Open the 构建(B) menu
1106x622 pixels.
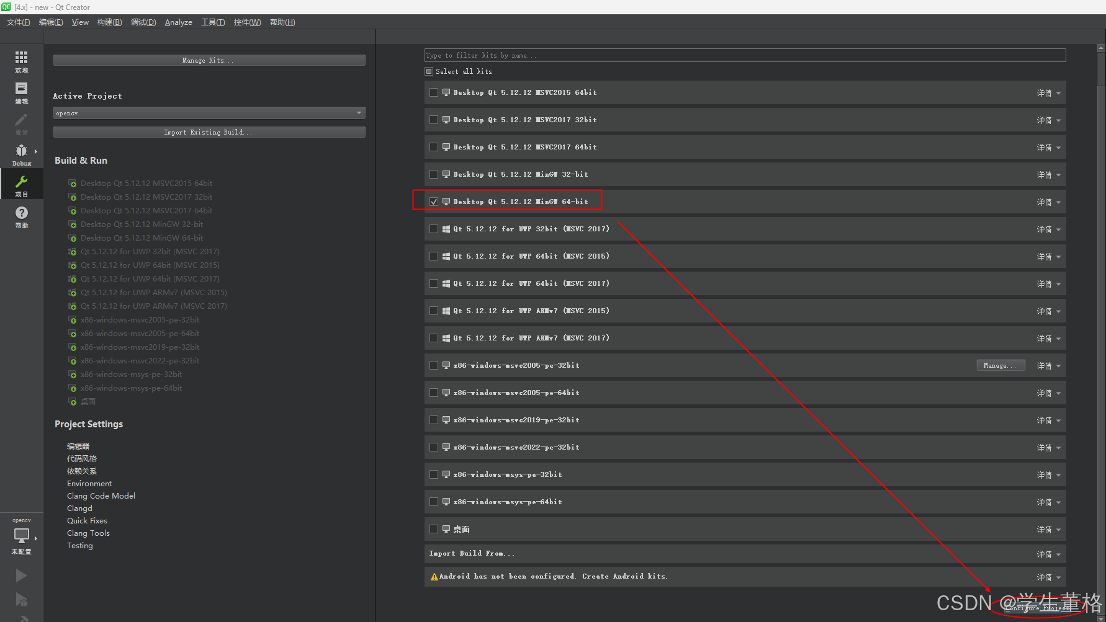pyautogui.click(x=109, y=22)
